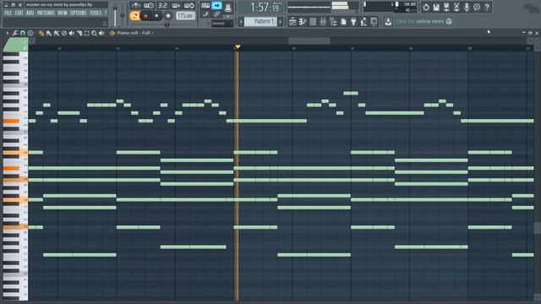
Task: Toggle loop recording
Action: tap(189, 6)
